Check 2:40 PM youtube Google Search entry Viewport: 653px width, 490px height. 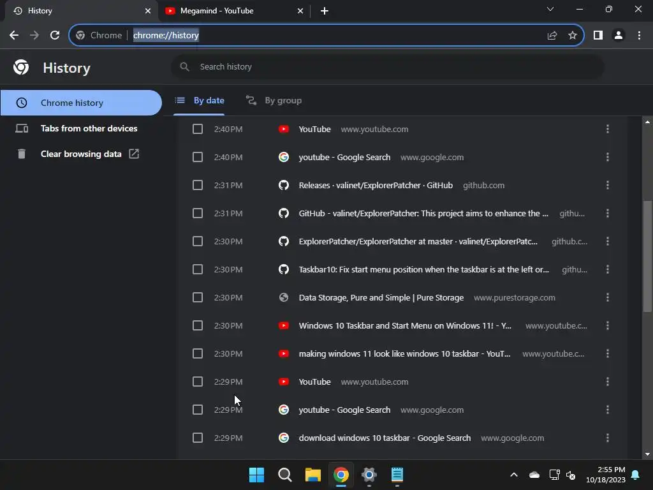(198, 157)
